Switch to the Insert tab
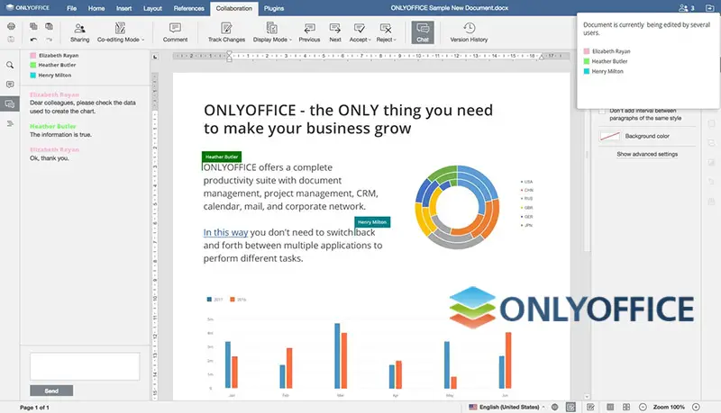The width and height of the screenshot is (721, 413). coord(123,8)
